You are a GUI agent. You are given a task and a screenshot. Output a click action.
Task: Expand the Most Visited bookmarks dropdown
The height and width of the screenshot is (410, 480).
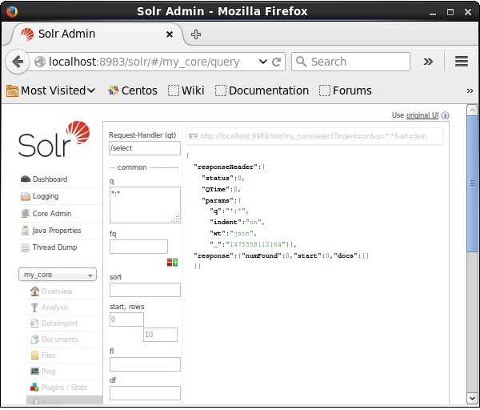(52, 90)
